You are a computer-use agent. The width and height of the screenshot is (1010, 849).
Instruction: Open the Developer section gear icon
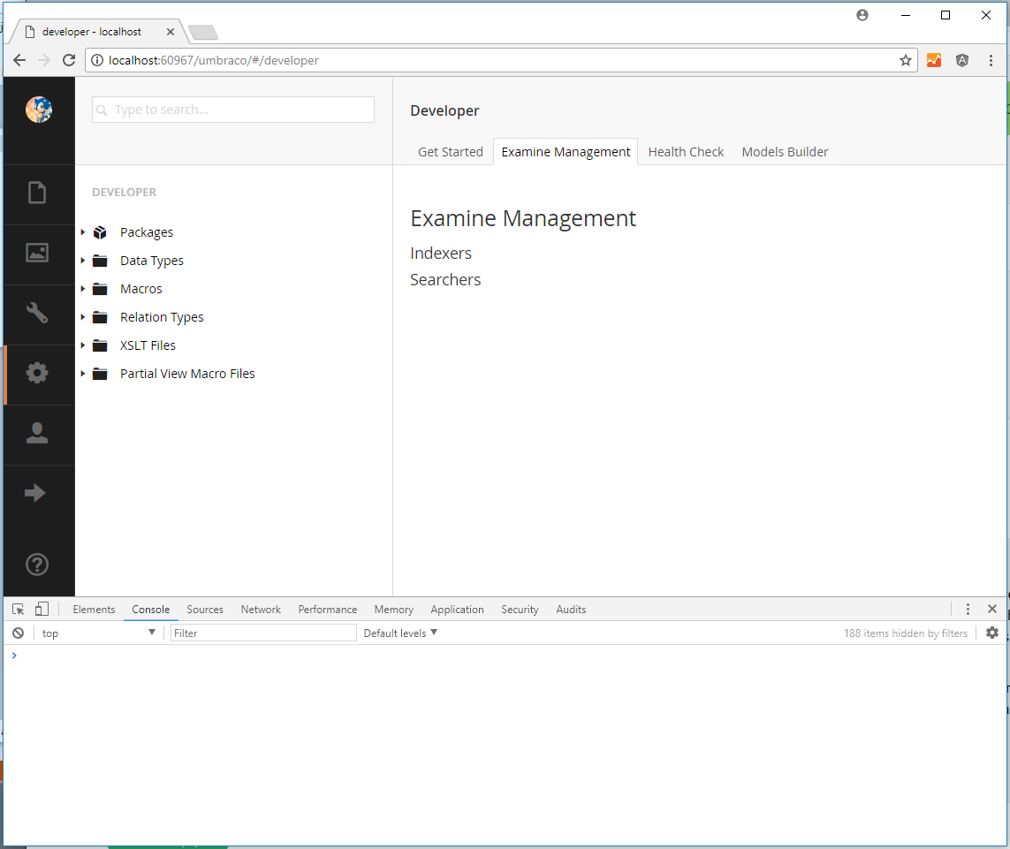coord(37,373)
